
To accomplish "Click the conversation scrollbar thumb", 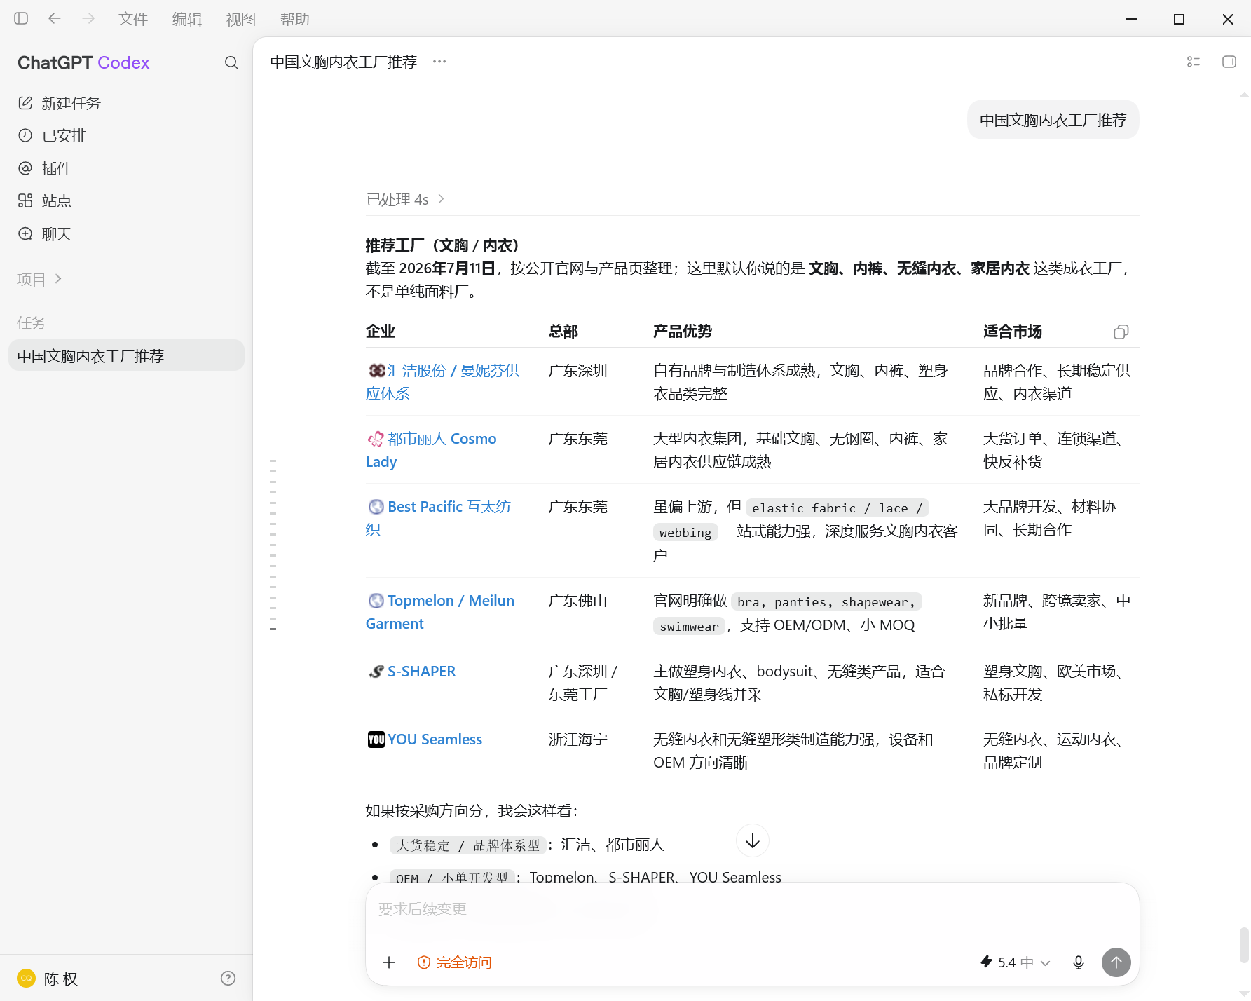I will pos(1244,946).
